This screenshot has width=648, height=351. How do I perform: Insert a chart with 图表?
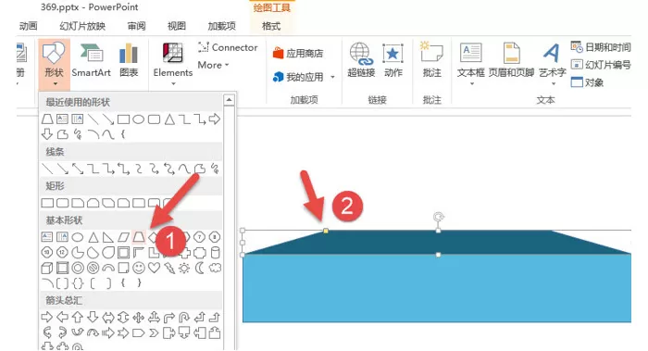point(129,61)
